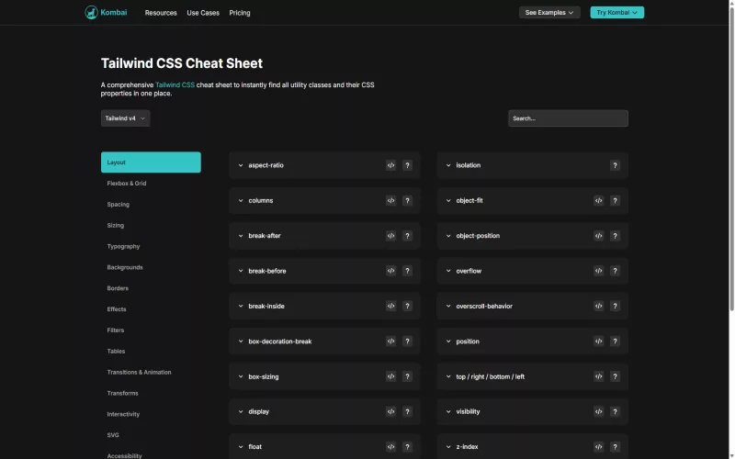This screenshot has height=459, width=735.
Task: Focus the Search input field
Action: pos(568,118)
